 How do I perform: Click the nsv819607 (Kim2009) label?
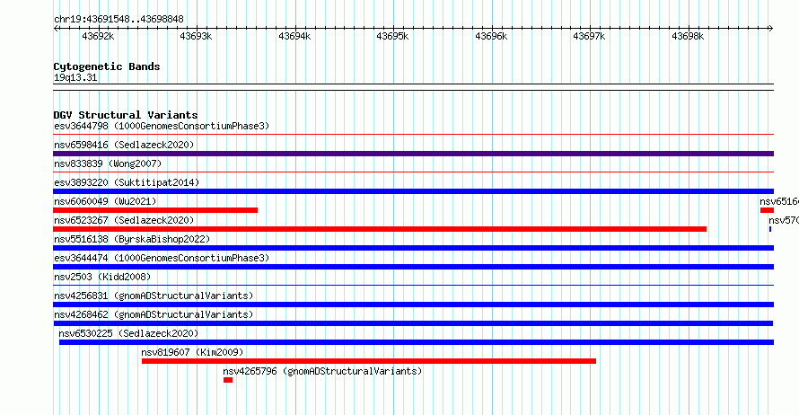(192, 352)
